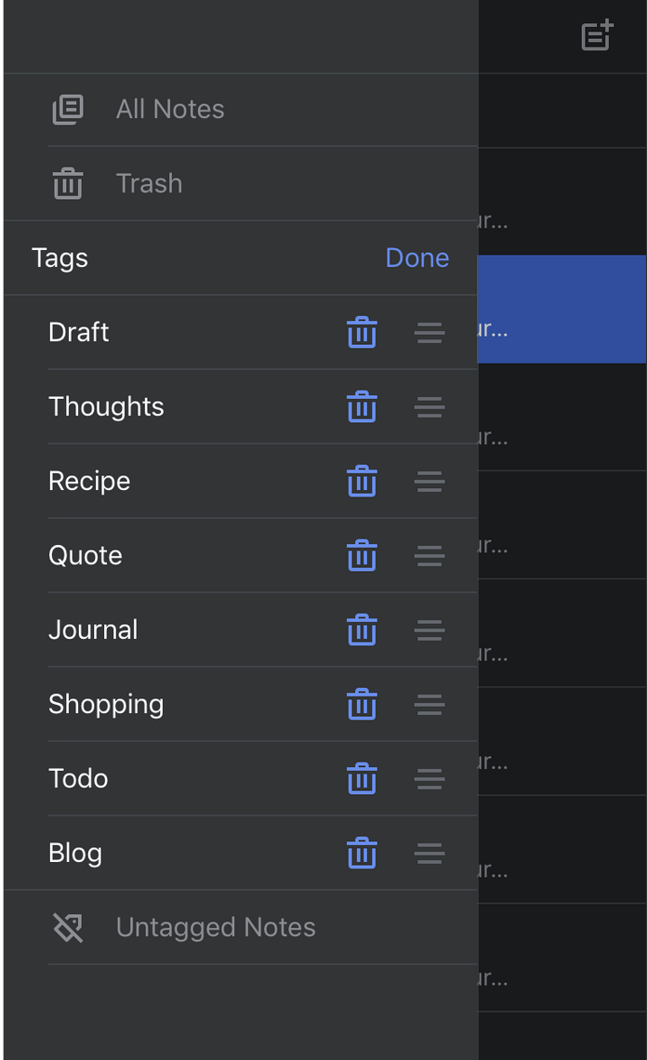Select the highlighted blue note
The height and width of the screenshot is (1060, 647).
click(x=562, y=309)
